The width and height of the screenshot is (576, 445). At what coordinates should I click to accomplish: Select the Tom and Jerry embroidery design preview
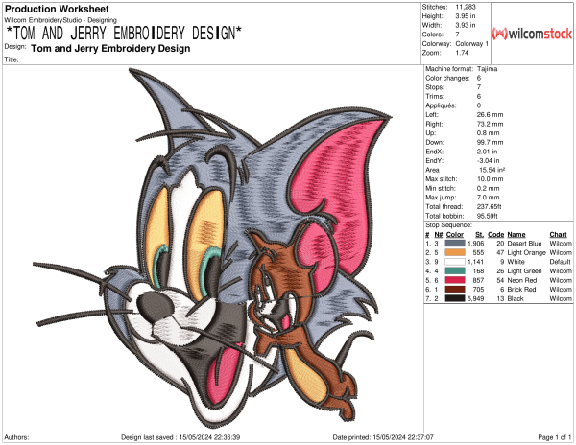(212, 247)
